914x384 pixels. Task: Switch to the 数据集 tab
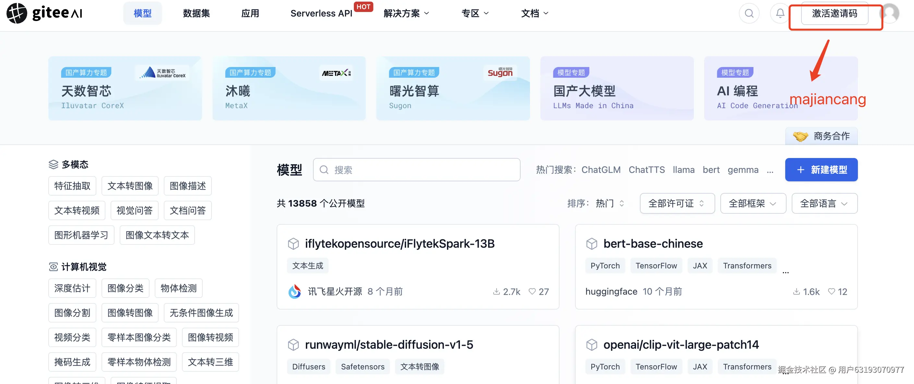(196, 14)
